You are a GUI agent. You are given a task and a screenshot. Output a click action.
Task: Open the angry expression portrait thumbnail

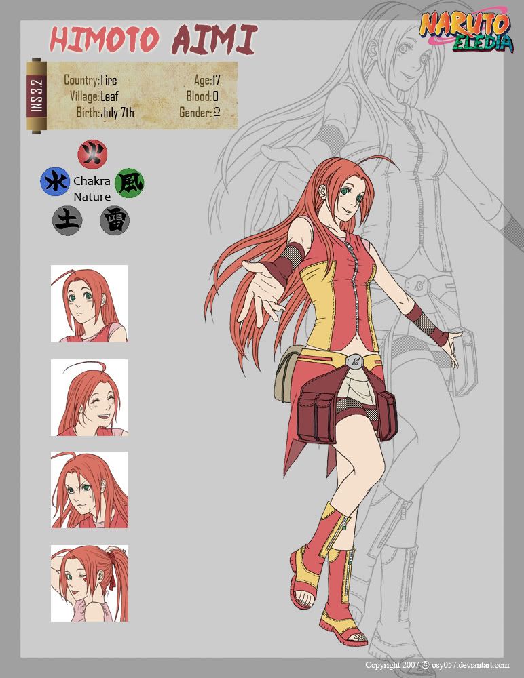[90, 490]
